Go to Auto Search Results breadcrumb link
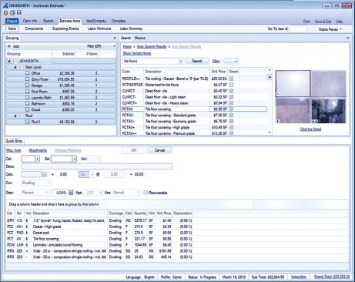The height and width of the screenshot is (282, 355). (x=152, y=46)
